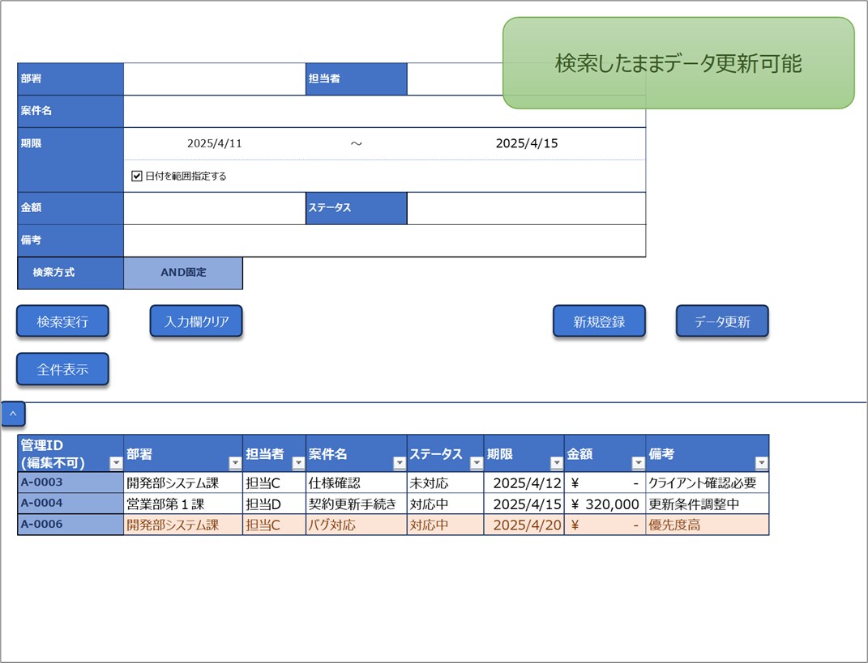Select the A-0003 ID cell
This screenshot has height=663, width=868.
point(71,482)
